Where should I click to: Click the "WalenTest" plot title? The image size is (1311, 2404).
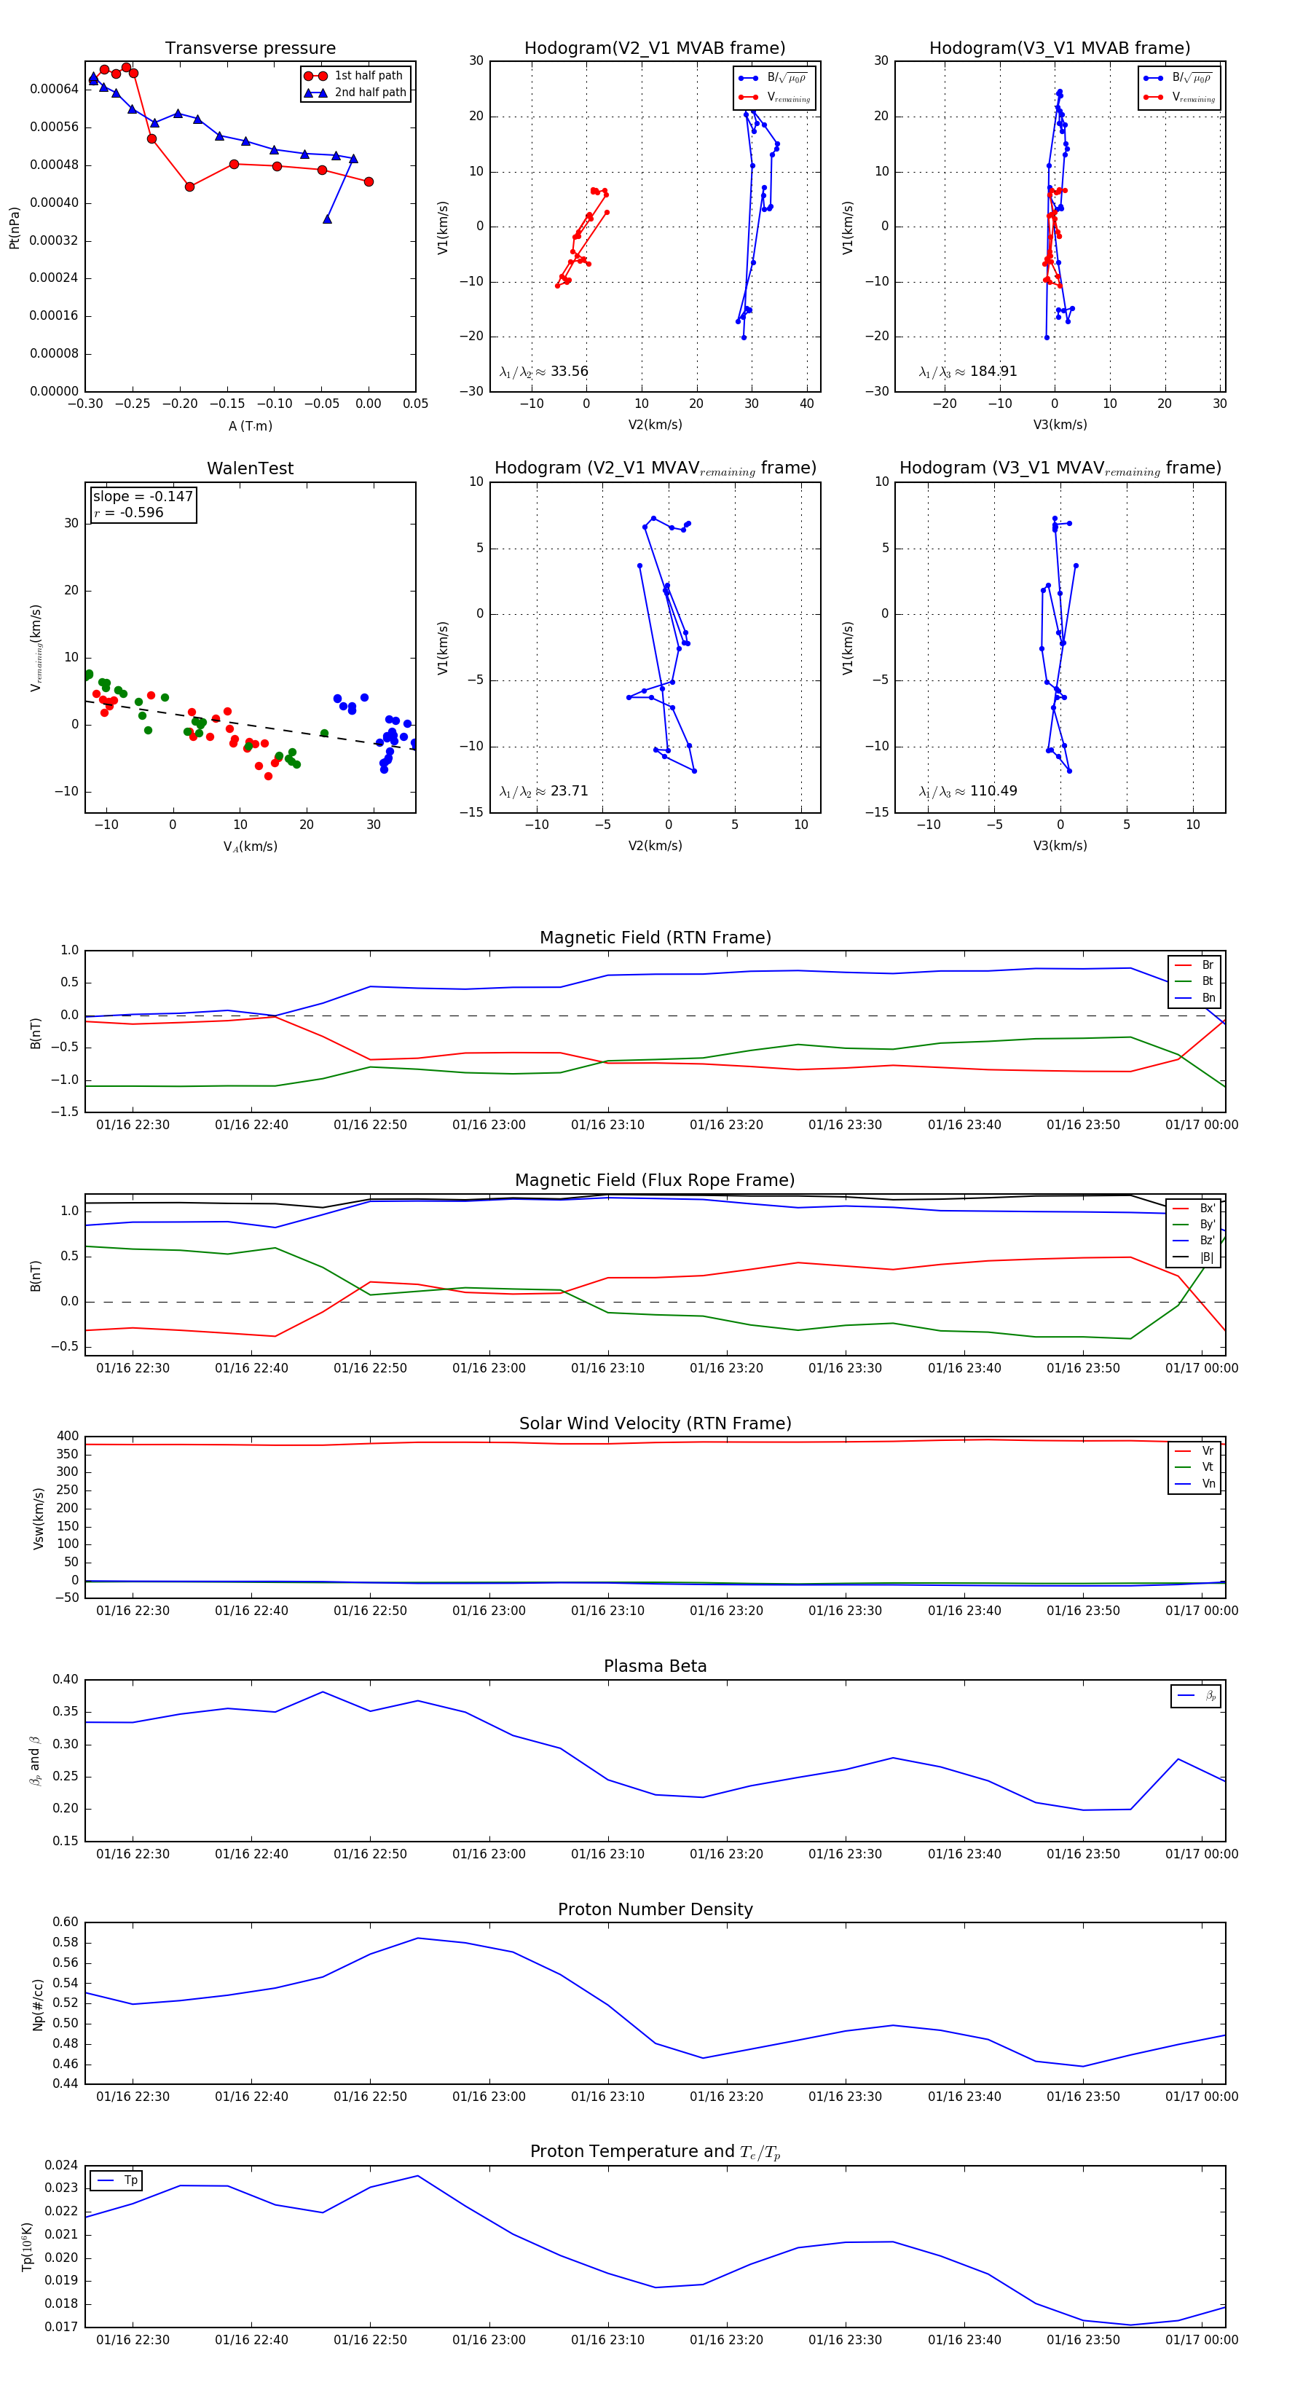coord(250,468)
